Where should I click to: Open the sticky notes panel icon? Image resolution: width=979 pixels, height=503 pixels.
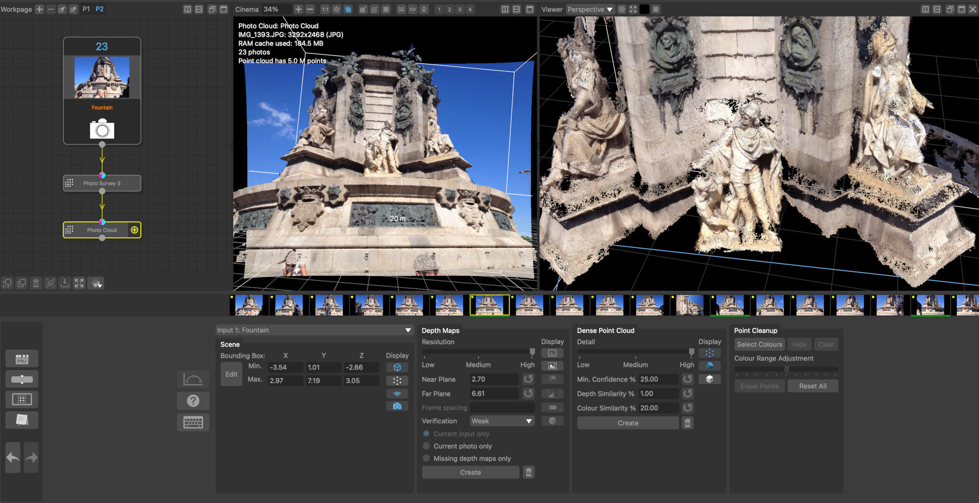(x=22, y=420)
